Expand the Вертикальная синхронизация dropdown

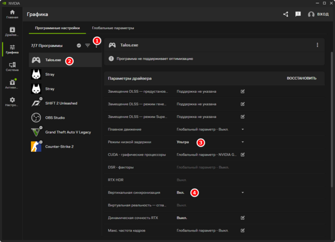click(242, 192)
